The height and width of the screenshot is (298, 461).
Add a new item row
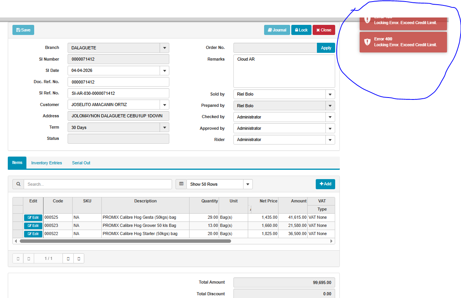pos(325,184)
